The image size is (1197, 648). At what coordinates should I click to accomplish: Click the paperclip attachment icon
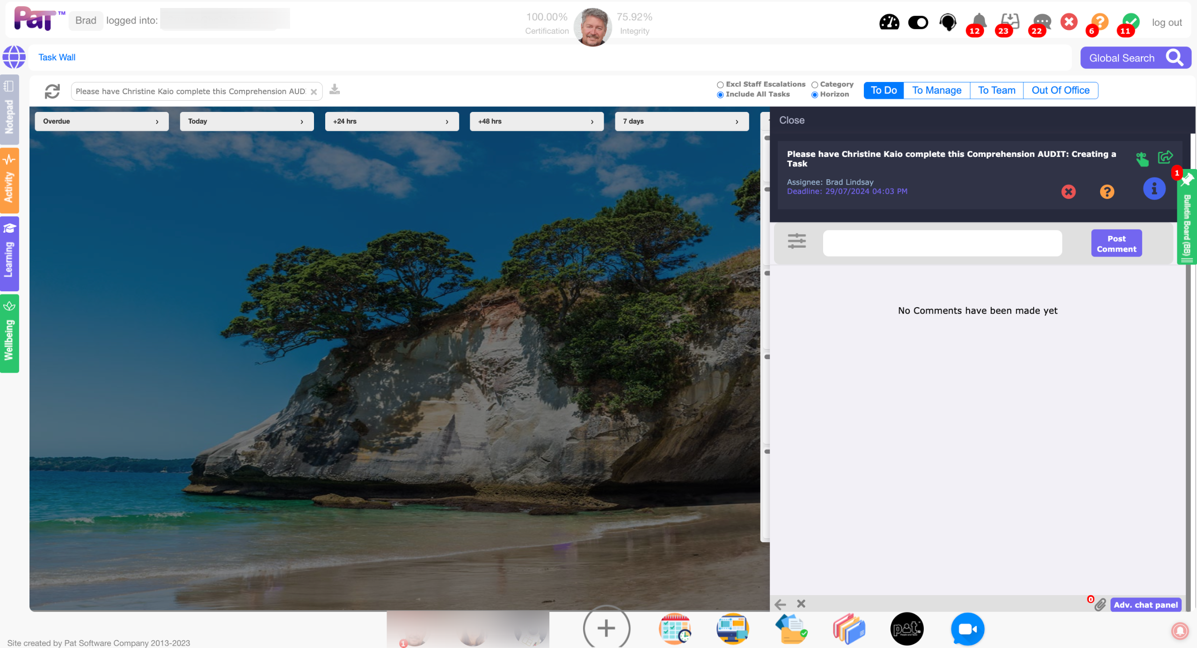point(1100,604)
